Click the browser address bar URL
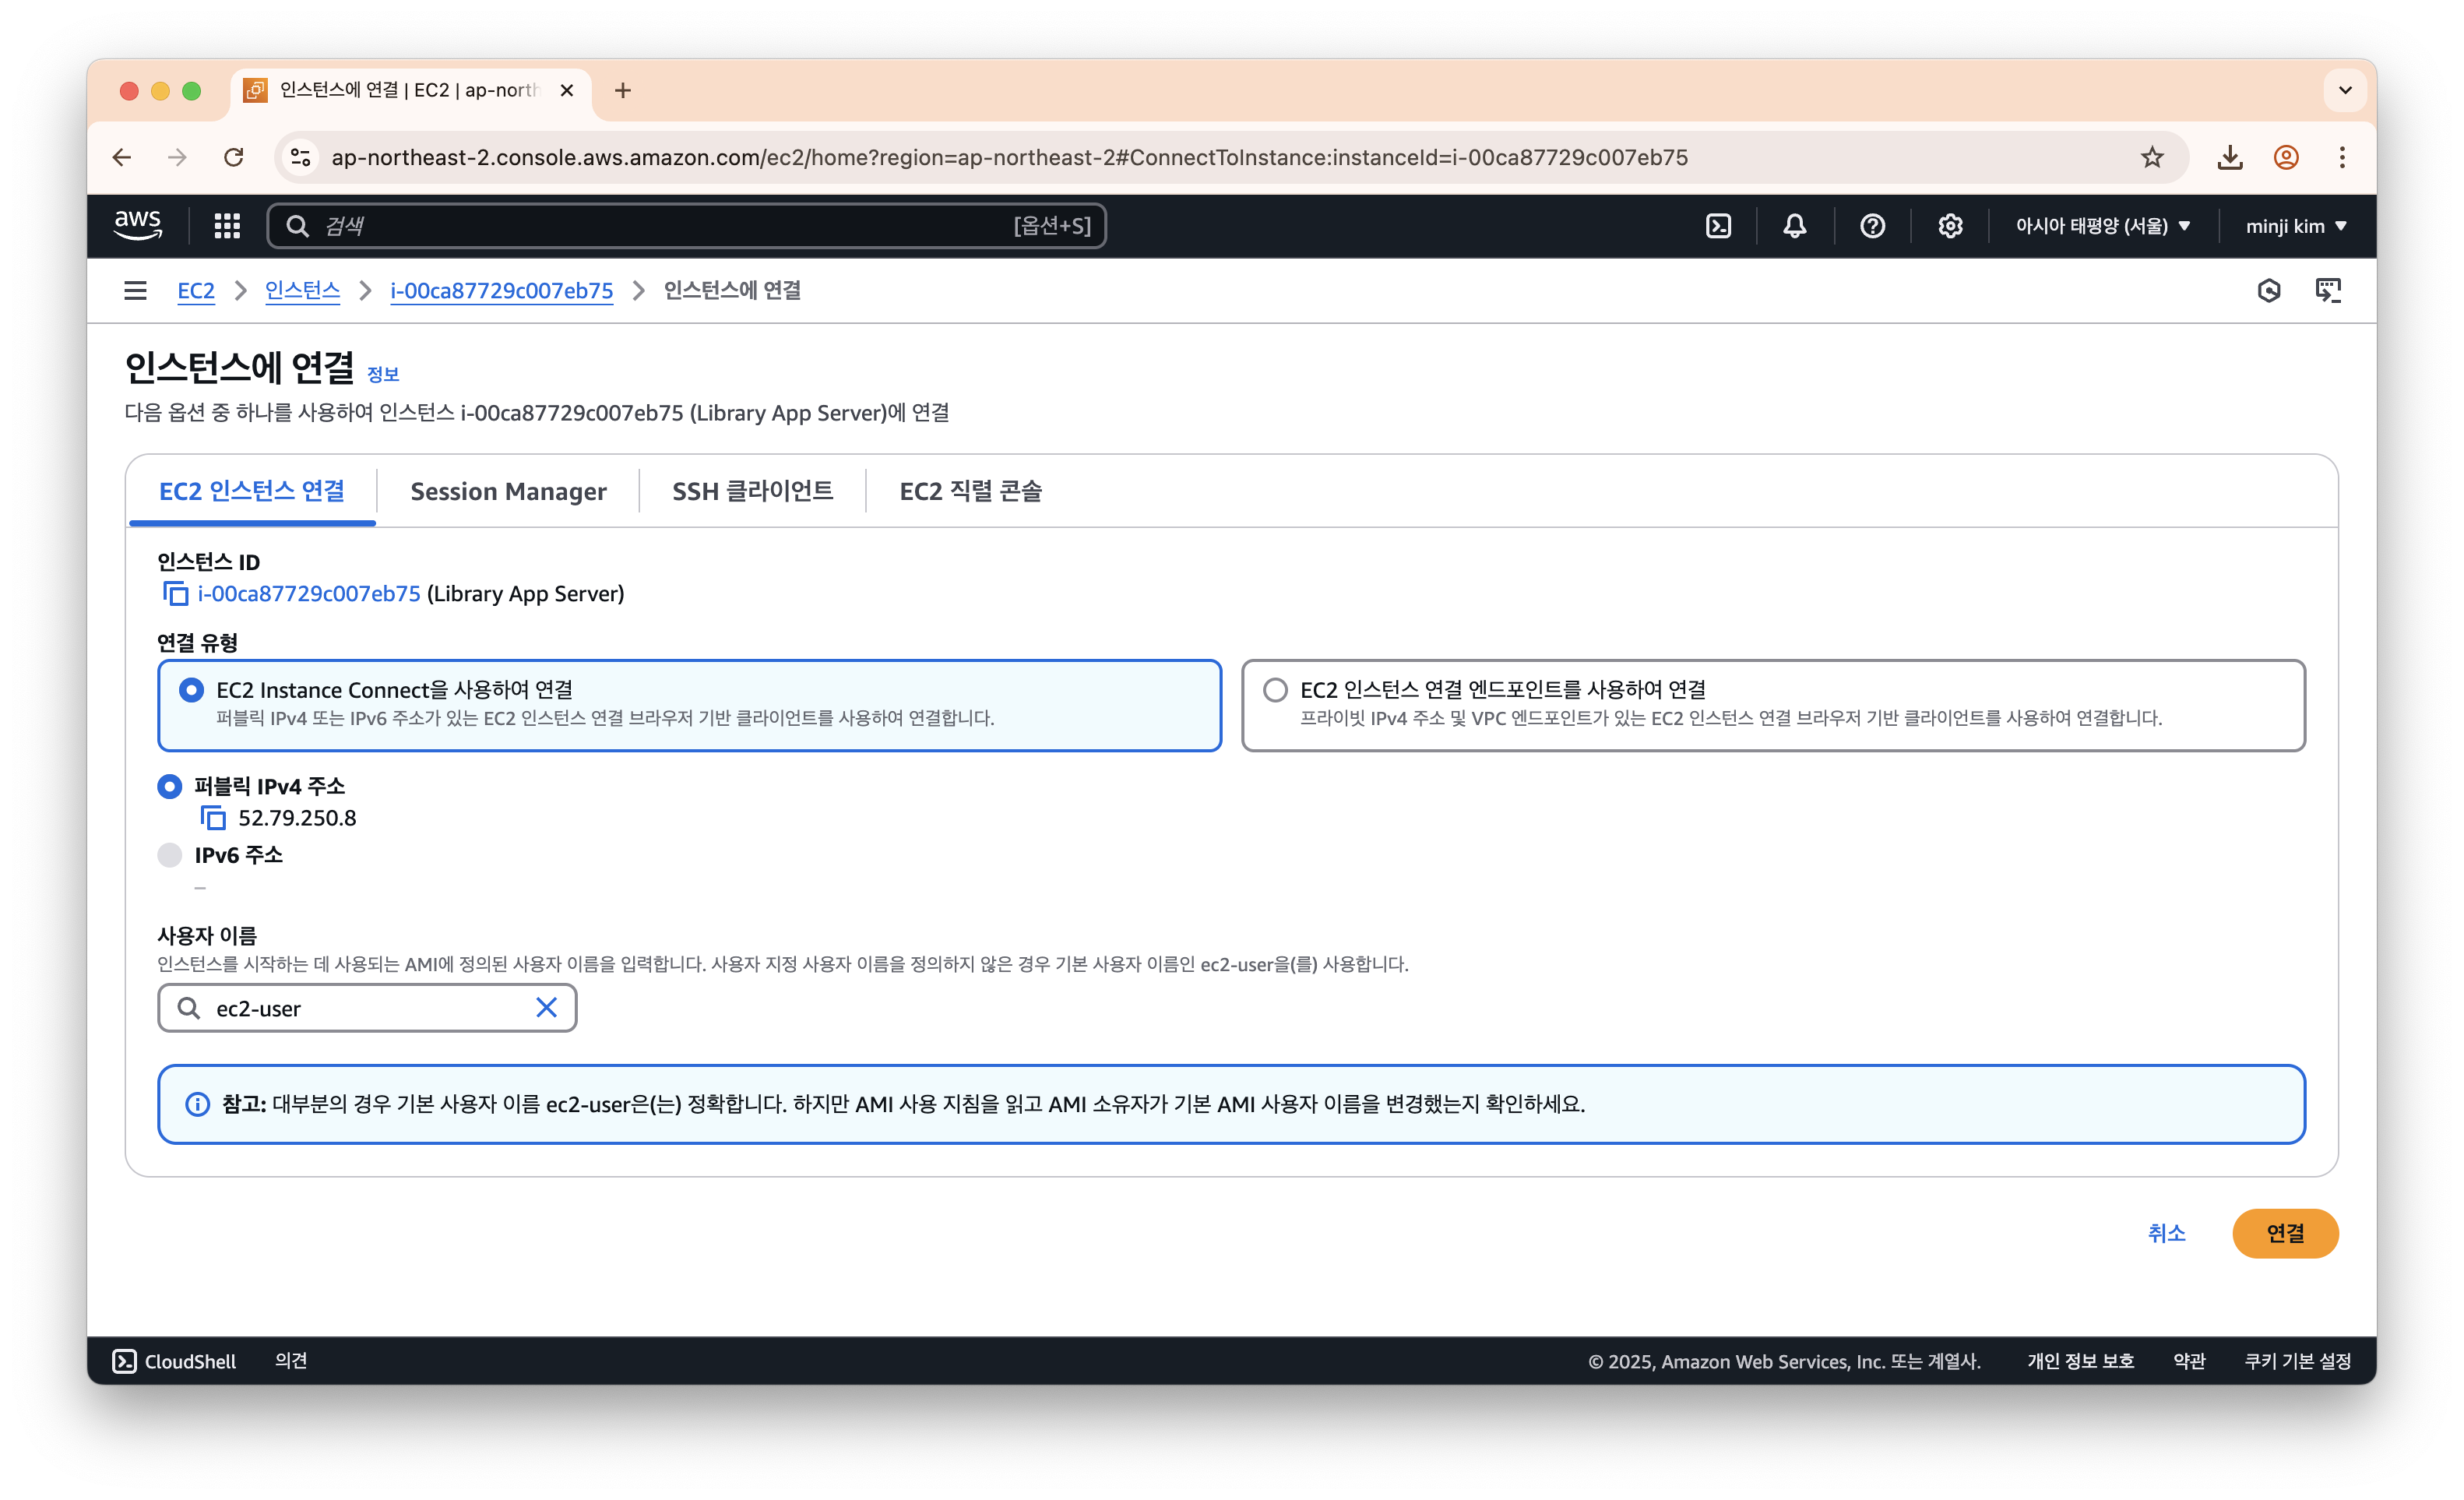 1009,157
